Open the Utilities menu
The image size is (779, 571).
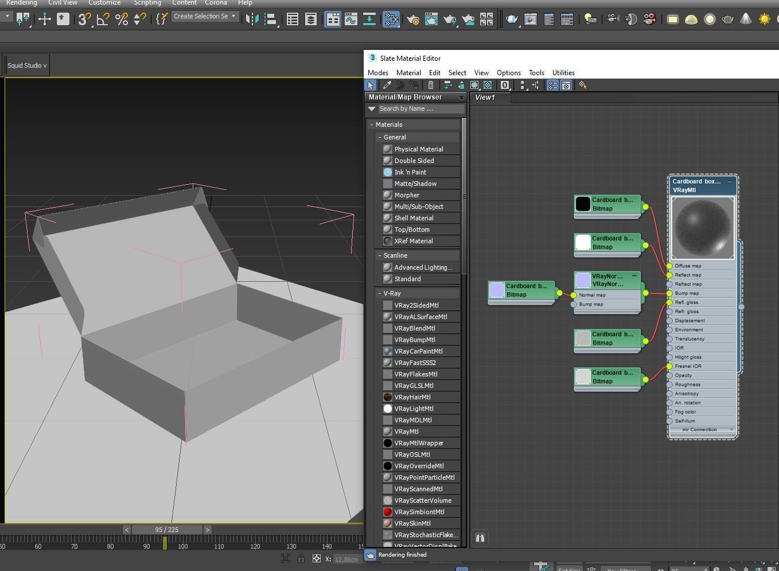pos(563,73)
